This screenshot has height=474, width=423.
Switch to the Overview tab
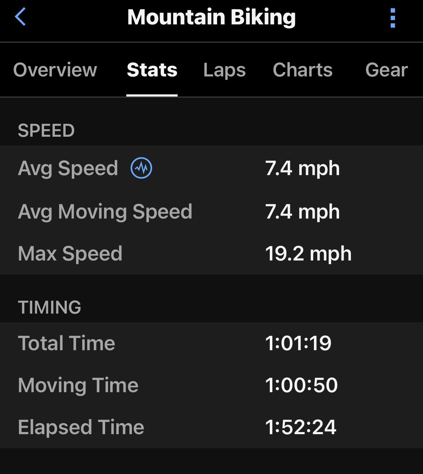pos(55,70)
